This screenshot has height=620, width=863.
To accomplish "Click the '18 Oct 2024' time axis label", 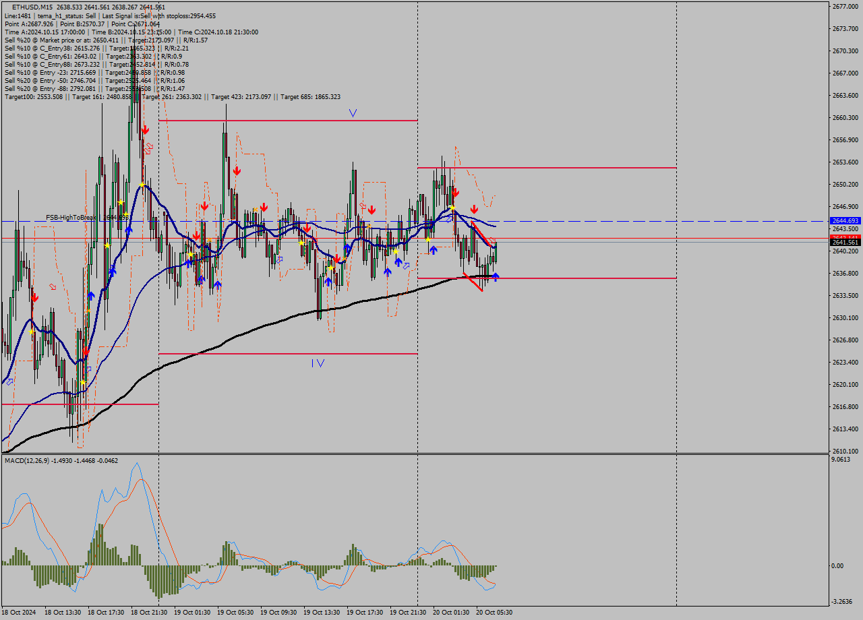I will [19, 613].
